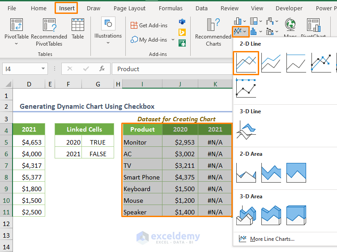337x252 pixels.
Task: Select the Line with Markers chart
Action: [x=321, y=63]
